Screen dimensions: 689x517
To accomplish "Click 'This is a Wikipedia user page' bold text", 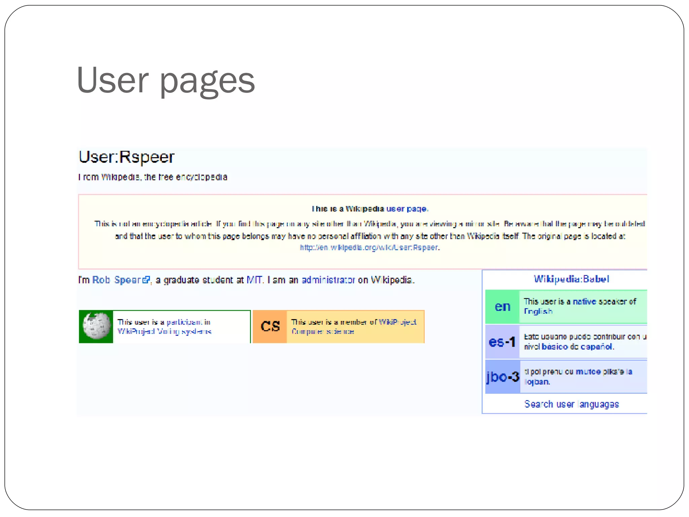I will click(x=370, y=209).
